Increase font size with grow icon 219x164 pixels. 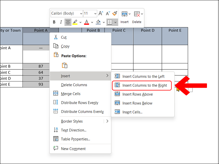click(x=101, y=13)
